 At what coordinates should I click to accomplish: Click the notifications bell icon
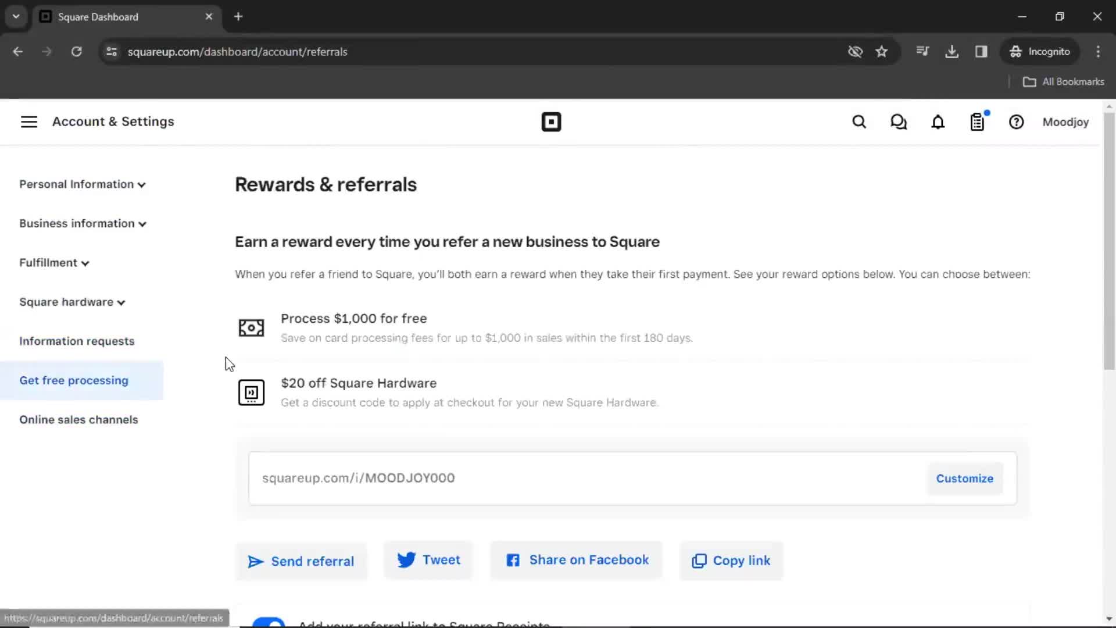click(938, 122)
